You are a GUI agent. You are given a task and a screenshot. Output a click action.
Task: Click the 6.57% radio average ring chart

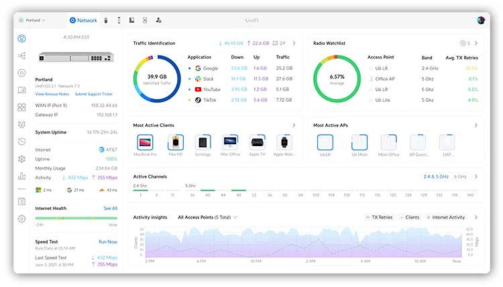(x=337, y=79)
